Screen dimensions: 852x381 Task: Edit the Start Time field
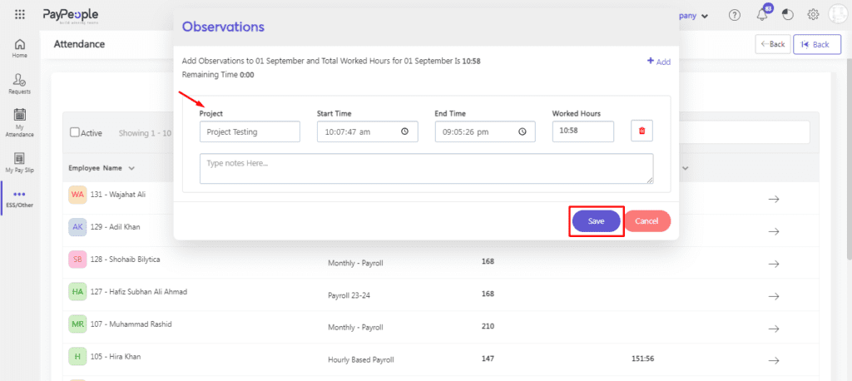coord(367,131)
